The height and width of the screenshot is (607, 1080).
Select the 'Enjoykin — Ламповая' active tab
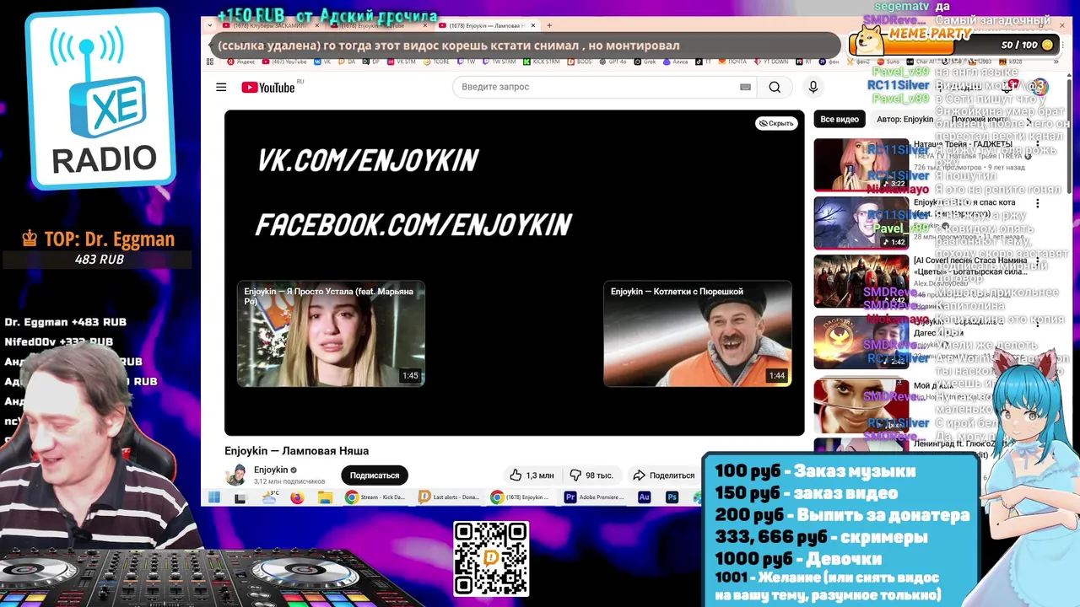click(x=488, y=25)
